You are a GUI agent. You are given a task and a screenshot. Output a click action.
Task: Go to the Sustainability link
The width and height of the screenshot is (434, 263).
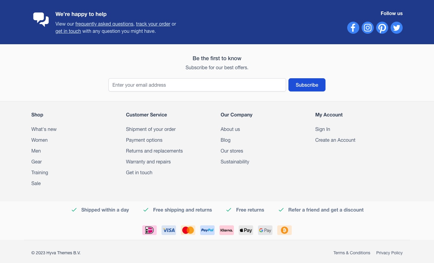pos(235,162)
